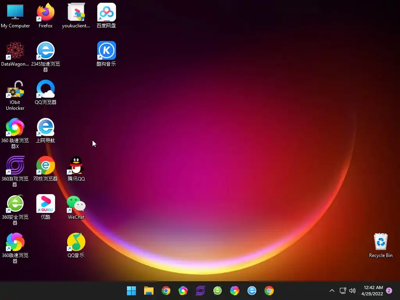This screenshot has width=400, height=300.
Task: Select the My Computer desktop icon
Action: point(15,16)
